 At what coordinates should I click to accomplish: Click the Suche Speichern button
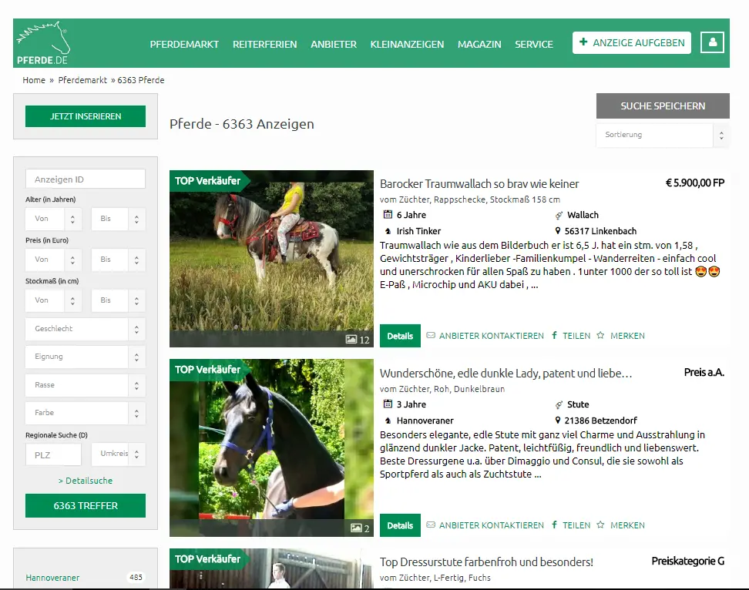coord(663,106)
